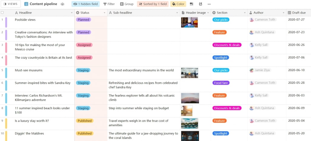
Task: Click the share view icon
Action: [x=200, y=4]
